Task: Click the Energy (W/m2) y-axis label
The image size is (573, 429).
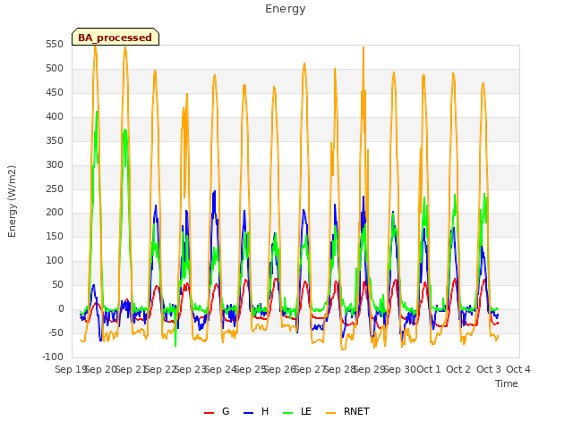Action: (12, 201)
